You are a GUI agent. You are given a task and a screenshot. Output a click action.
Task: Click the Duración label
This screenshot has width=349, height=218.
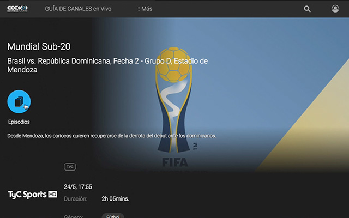76,198
